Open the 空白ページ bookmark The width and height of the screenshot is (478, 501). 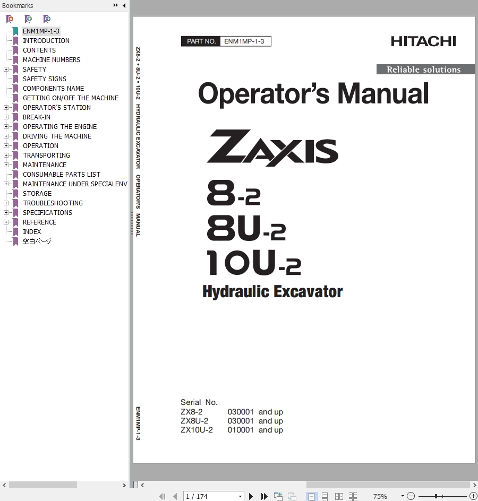click(x=37, y=241)
